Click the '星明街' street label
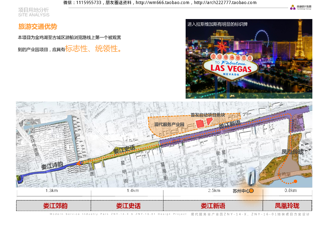Screen dimensions: 320x226 [x=124, y=172]
